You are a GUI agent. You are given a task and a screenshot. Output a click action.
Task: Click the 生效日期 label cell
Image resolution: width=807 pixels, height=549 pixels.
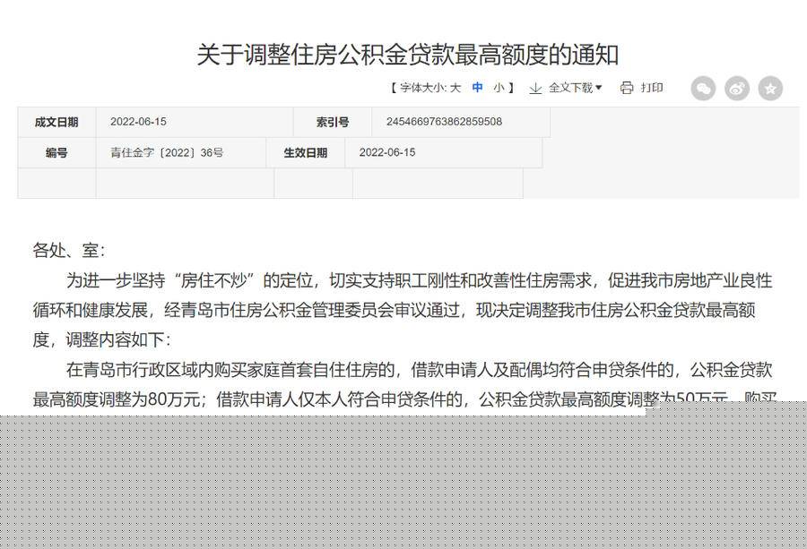pyautogui.click(x=305, y=152)
